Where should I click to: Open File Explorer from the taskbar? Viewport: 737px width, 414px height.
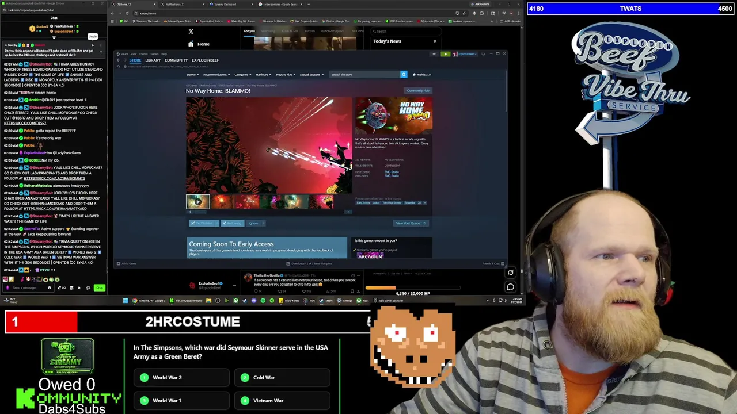(x=208, y=300)
